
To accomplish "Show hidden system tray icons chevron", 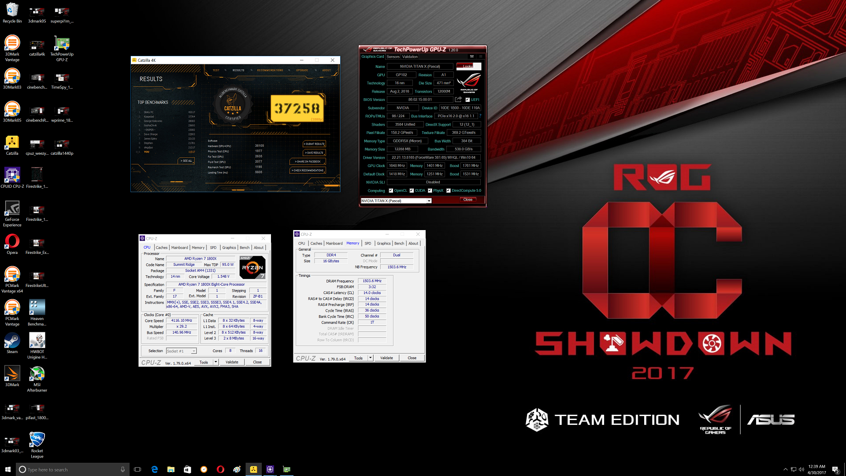I will click(785, 469).
